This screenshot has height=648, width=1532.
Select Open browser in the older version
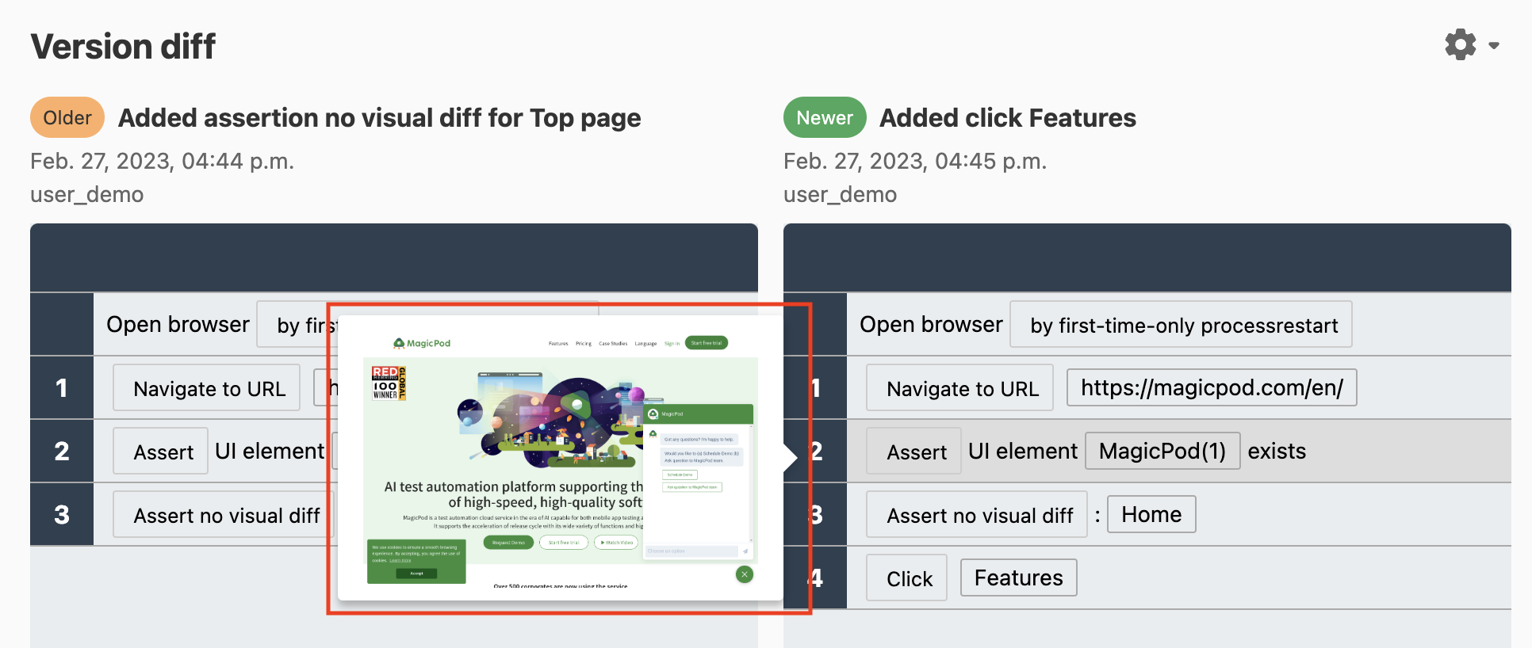click(x=178, y=324)
